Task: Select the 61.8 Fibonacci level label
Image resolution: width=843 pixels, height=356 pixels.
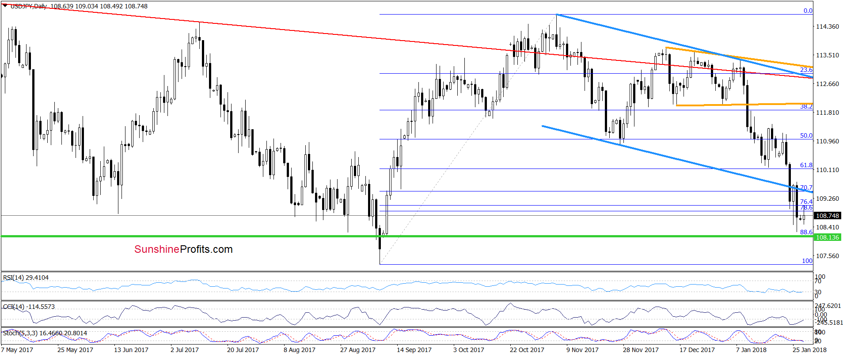Action: coord(806,165)
